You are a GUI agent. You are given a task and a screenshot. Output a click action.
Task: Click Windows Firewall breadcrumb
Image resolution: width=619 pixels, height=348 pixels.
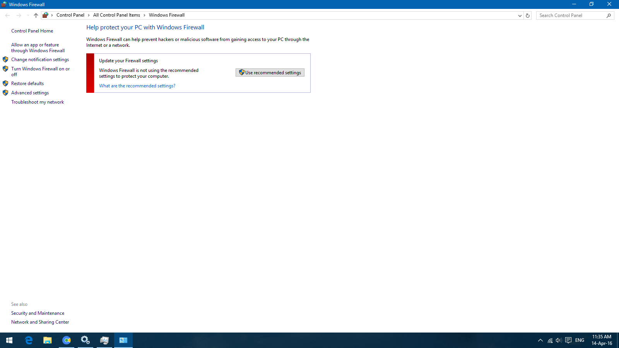point(167,15)
